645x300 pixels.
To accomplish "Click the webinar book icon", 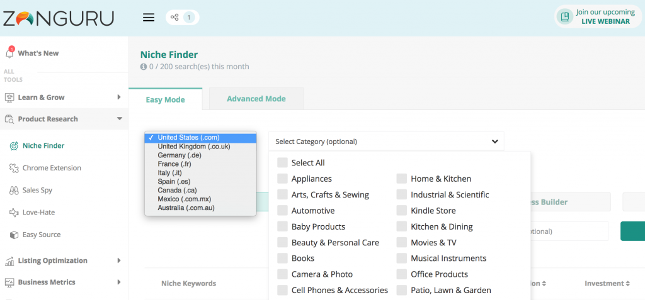I will coord(565,17).
